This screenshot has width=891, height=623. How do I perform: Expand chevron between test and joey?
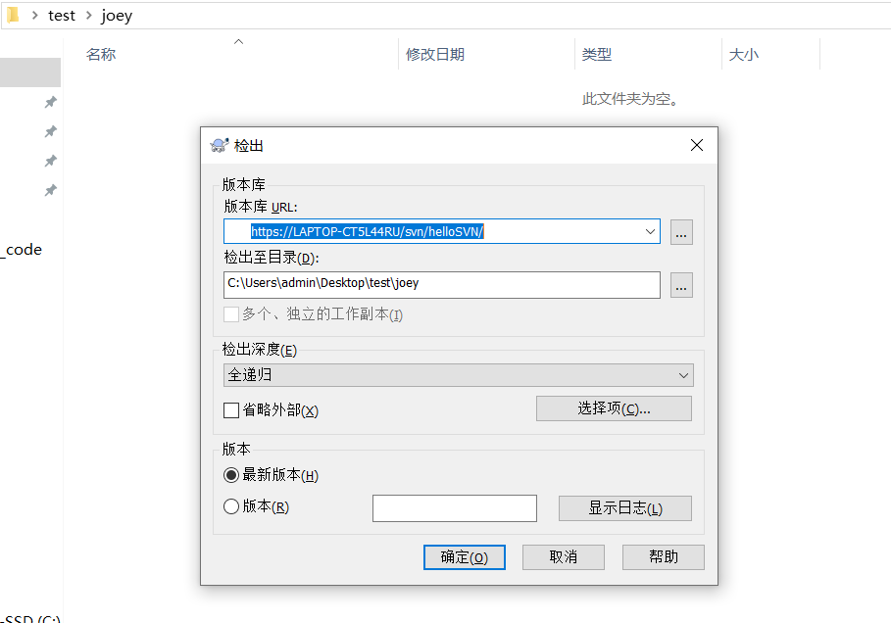[x=88, y=16]
